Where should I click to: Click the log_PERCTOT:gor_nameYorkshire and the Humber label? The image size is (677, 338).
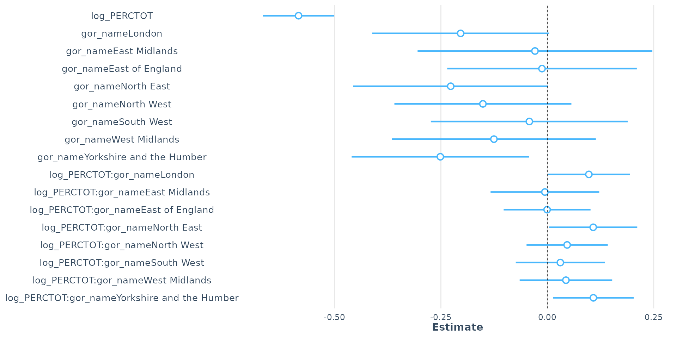pos(122,298)
